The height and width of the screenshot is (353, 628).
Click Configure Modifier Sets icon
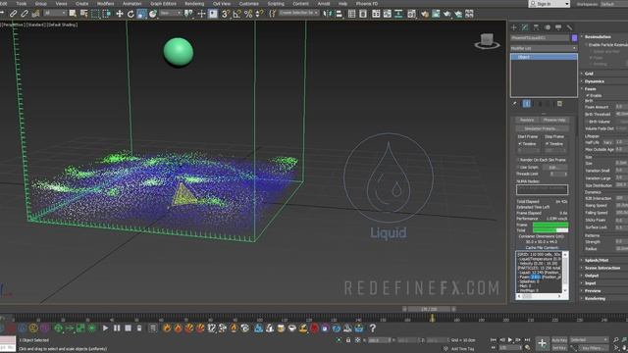pos(559,104)
